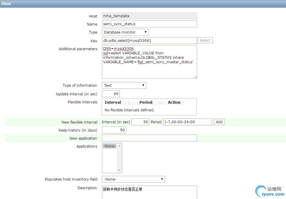
Task: Grab the Additional parameters resize handle
Action: [x=196, y=77]
